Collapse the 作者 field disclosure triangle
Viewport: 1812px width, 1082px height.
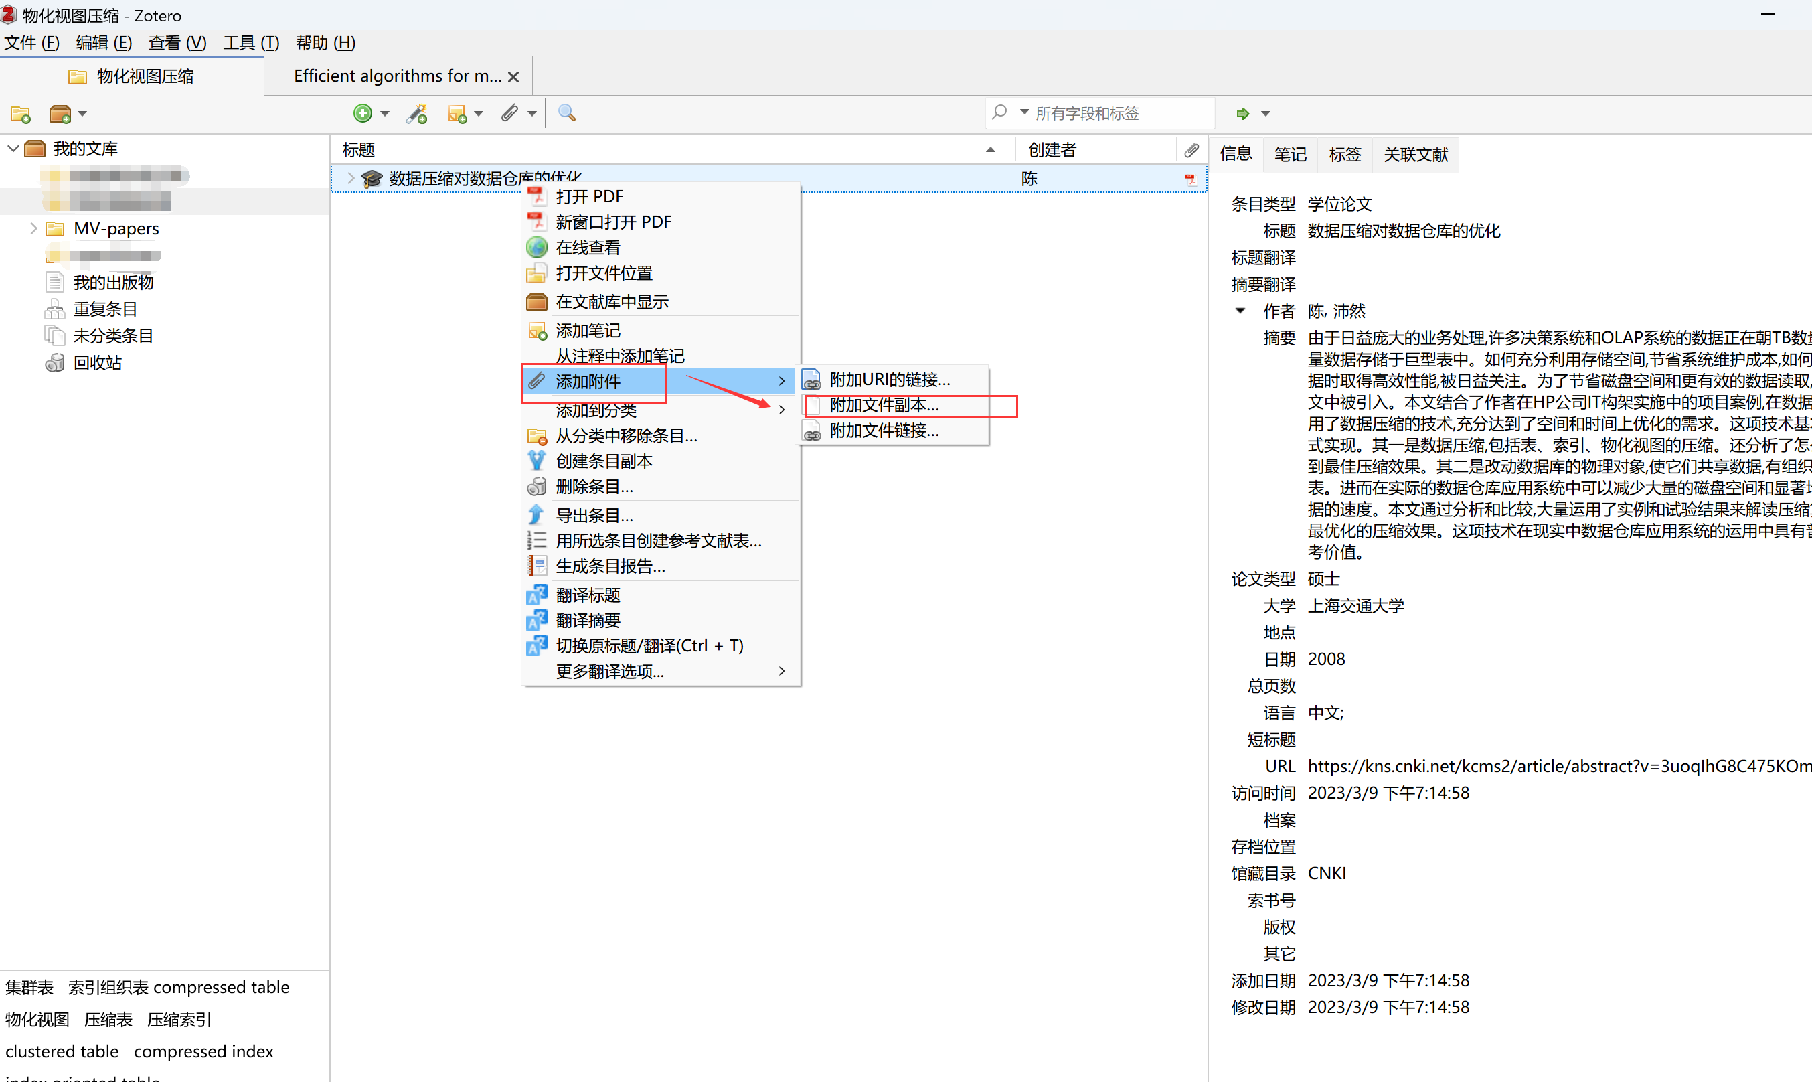click(x=1241, y=311)
